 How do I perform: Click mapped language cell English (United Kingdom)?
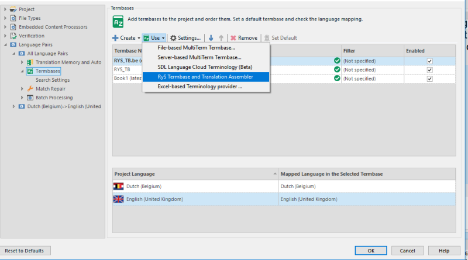click(367, 199)
